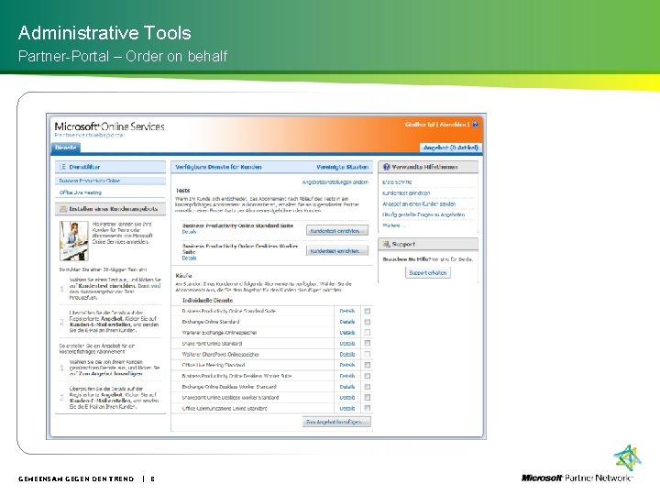Open Details for SharePoint Online Standard row
Screen dimensions: 660x495
347,344
